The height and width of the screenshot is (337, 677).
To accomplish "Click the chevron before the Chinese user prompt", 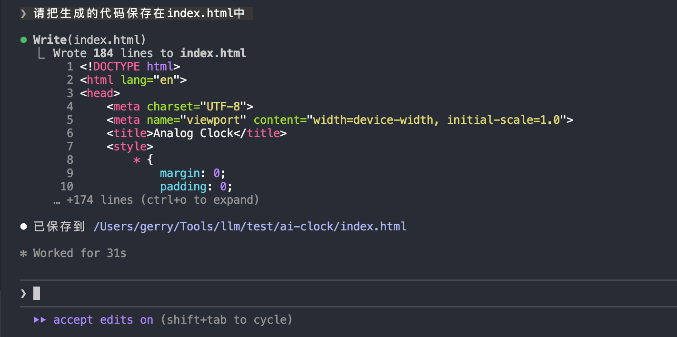I will pos(23,13).
